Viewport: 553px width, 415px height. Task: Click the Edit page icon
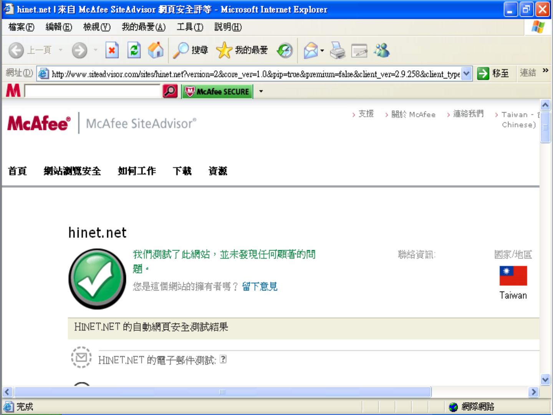coord(359,50)
